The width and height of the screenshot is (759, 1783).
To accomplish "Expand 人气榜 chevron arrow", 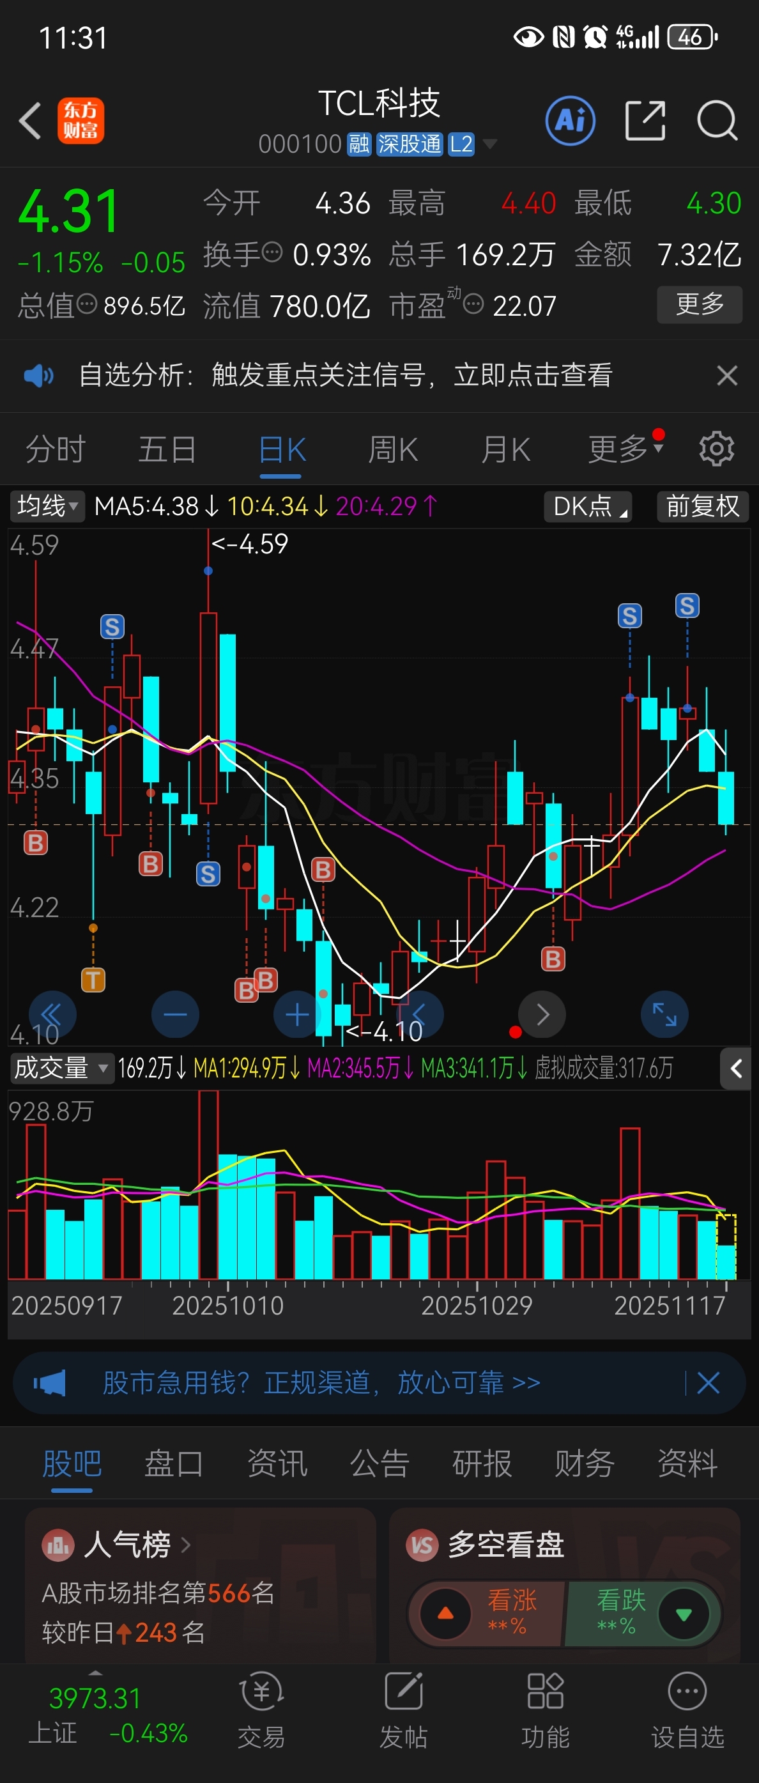I will [x=185, y=1545].
